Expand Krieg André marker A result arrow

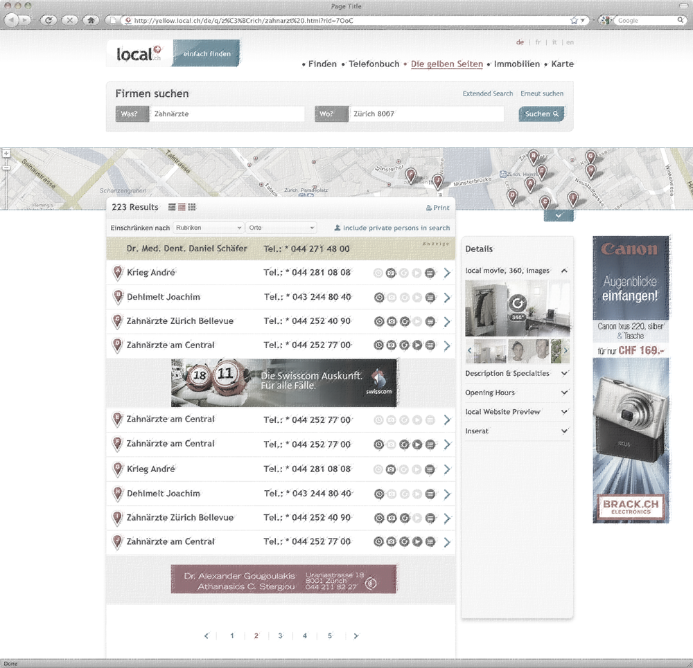447,273
